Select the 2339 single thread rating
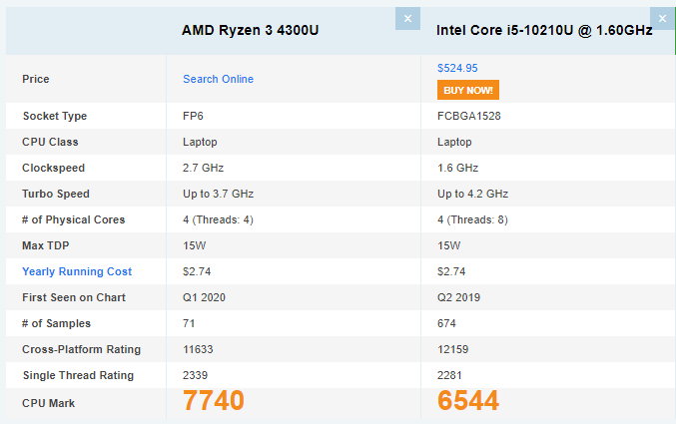This screenshot has height=424, width=676. click(x=195, y=375)
